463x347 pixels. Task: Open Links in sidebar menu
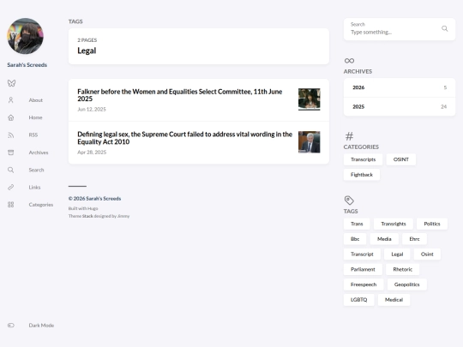34,187
